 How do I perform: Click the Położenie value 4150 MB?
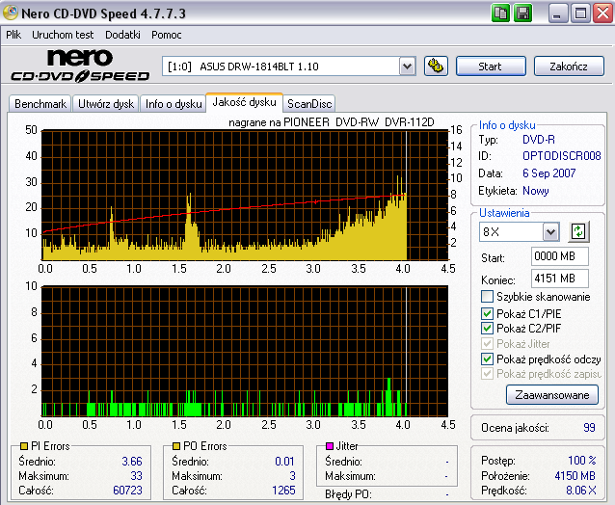pos(575,475)
